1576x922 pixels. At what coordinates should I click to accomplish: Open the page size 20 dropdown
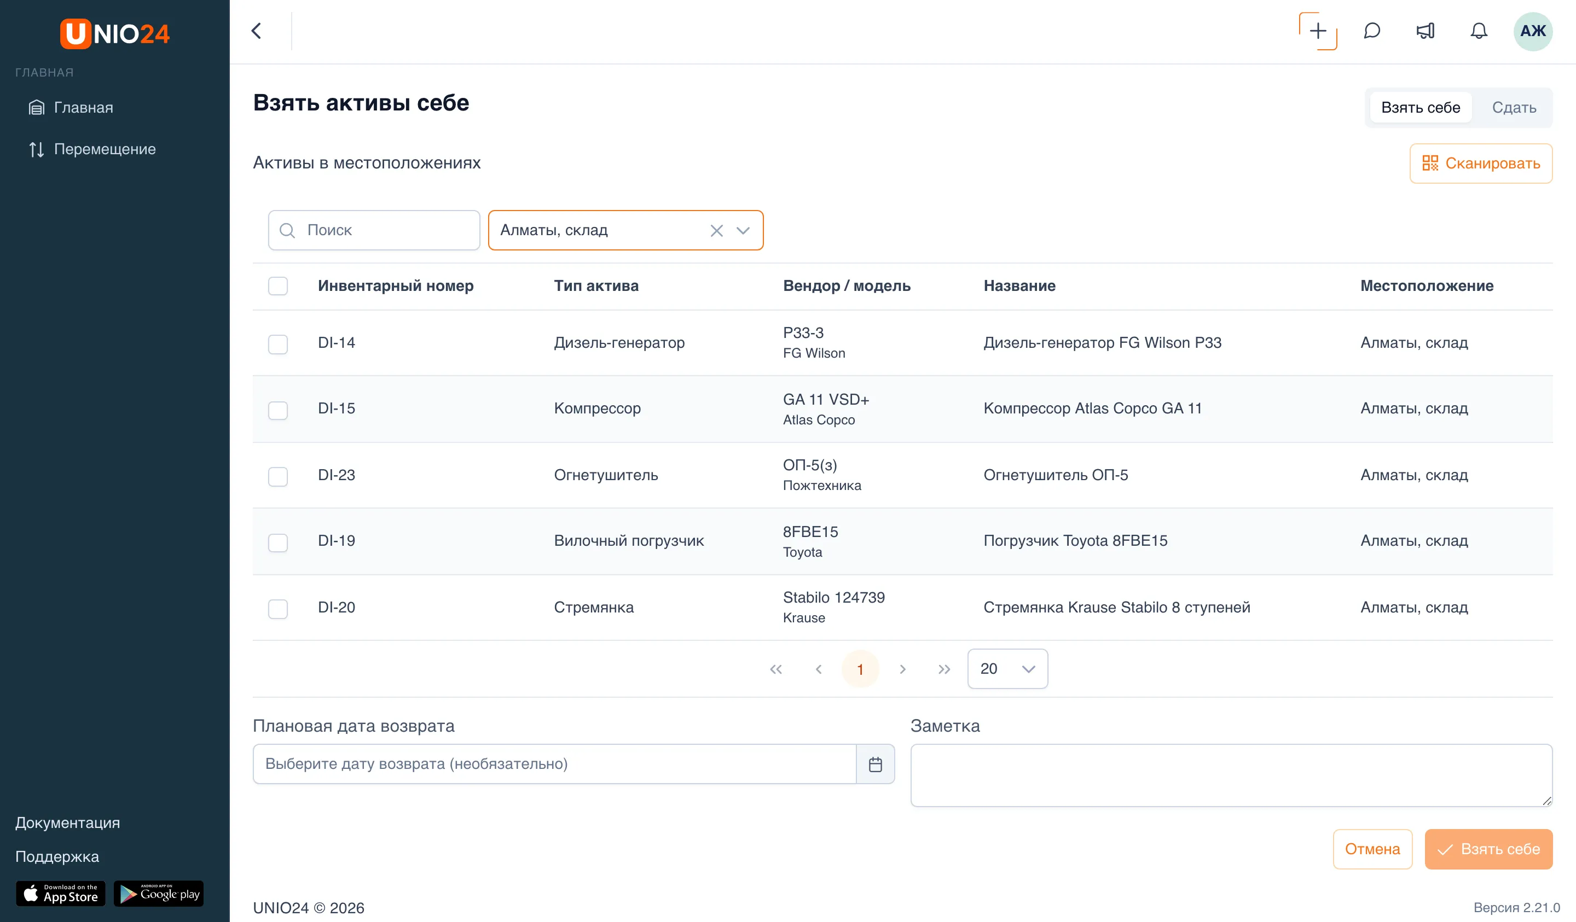pos(1007,669)
